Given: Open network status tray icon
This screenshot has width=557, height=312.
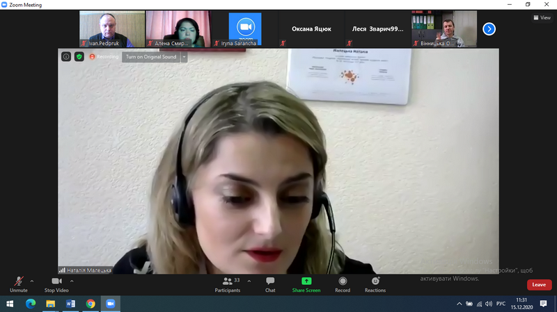Looking at the screenshot, I should click(479, 304).
